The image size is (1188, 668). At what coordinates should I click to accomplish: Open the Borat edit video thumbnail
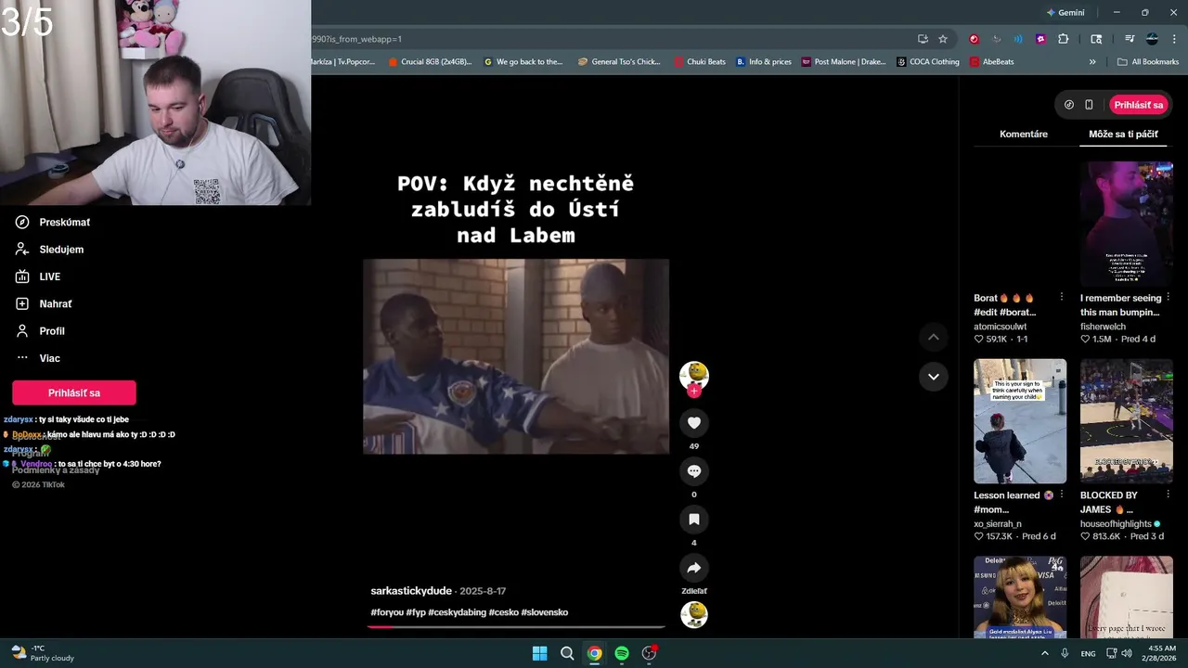click(1020, 224)
